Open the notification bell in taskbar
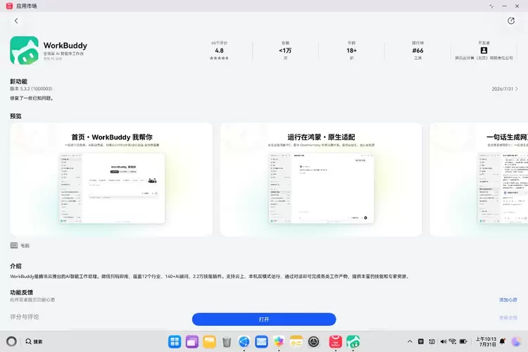 tap(503, 341)
